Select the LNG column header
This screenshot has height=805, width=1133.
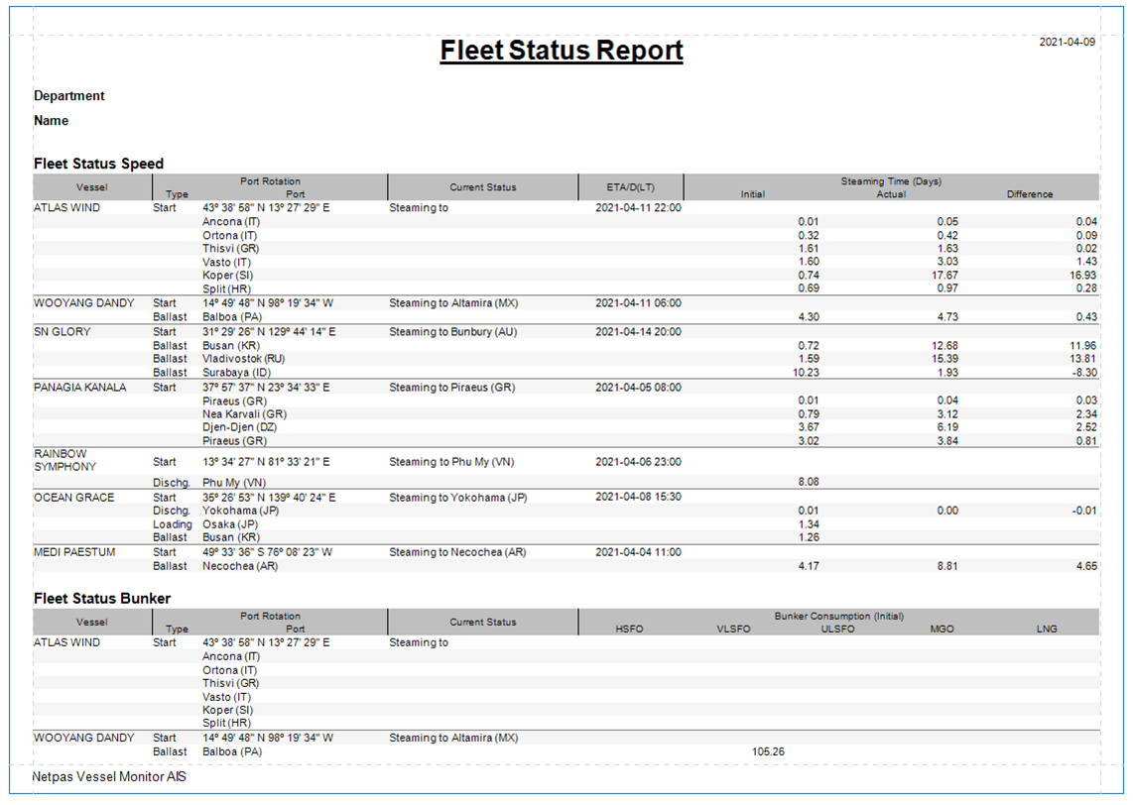[1047, 629]
